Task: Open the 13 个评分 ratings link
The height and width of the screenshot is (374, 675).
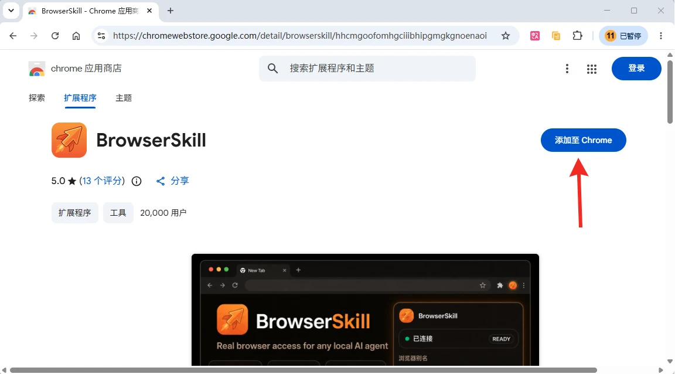Action: click(x=102, y=181)
